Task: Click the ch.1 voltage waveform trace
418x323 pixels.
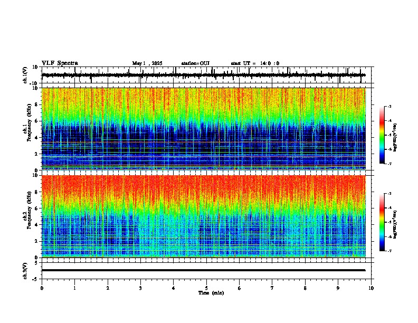Action: click(203, 75)
